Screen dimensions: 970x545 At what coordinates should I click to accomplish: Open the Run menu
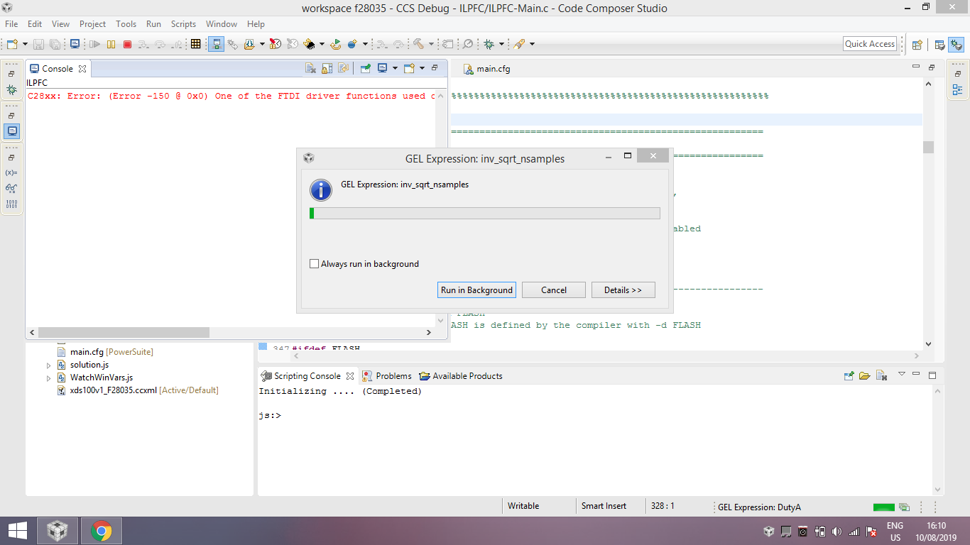pos(153,23)
